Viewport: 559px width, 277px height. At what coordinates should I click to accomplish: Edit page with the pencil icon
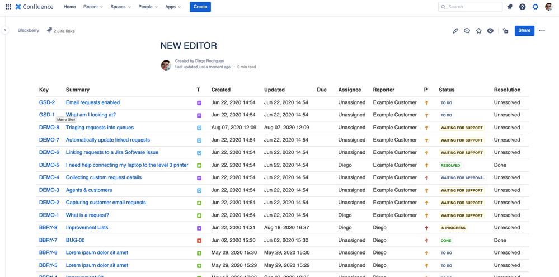click(455, 31)
